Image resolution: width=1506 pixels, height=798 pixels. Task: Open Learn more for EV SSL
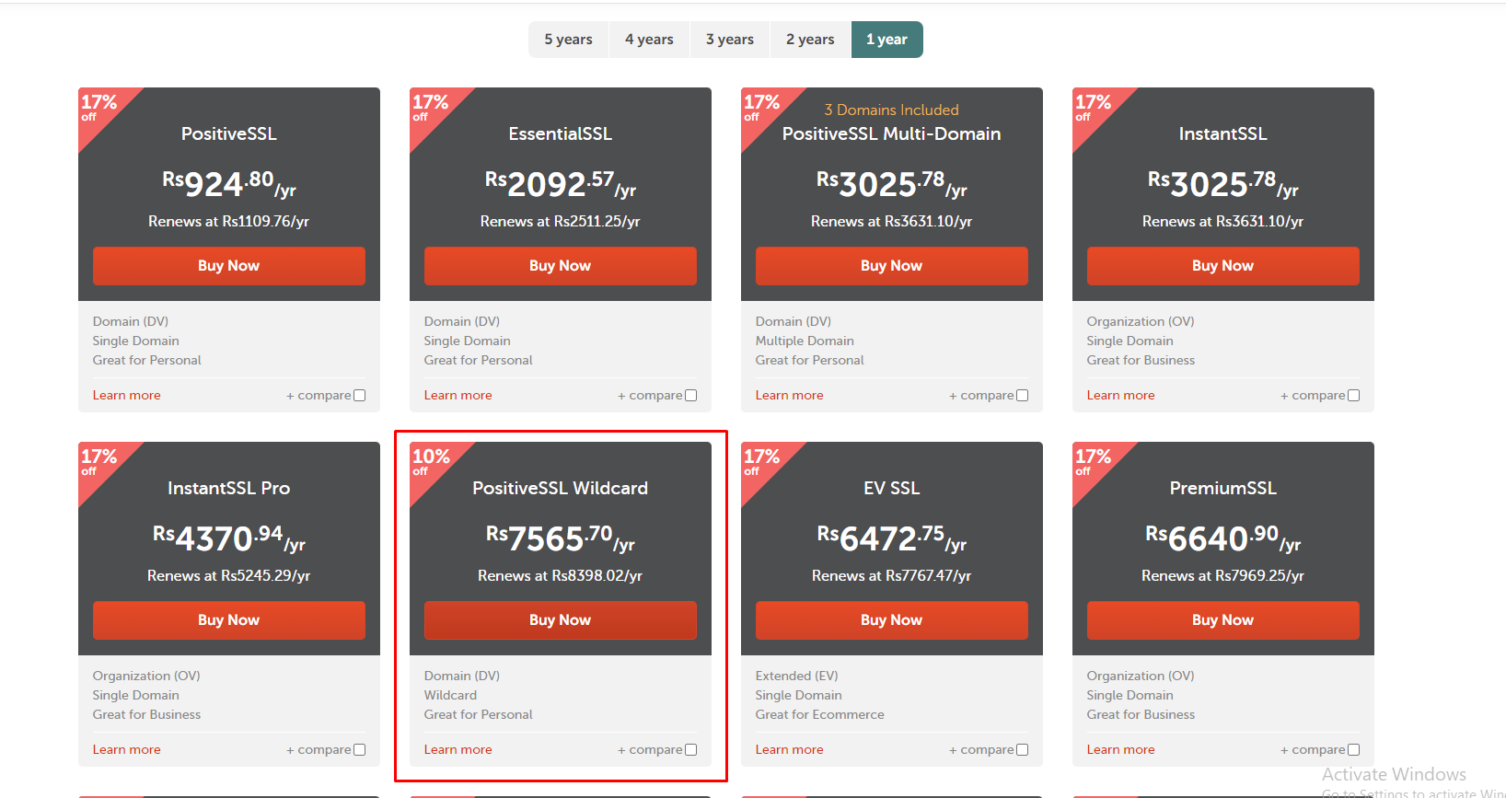pyautogui.click(x=790, y=750)
